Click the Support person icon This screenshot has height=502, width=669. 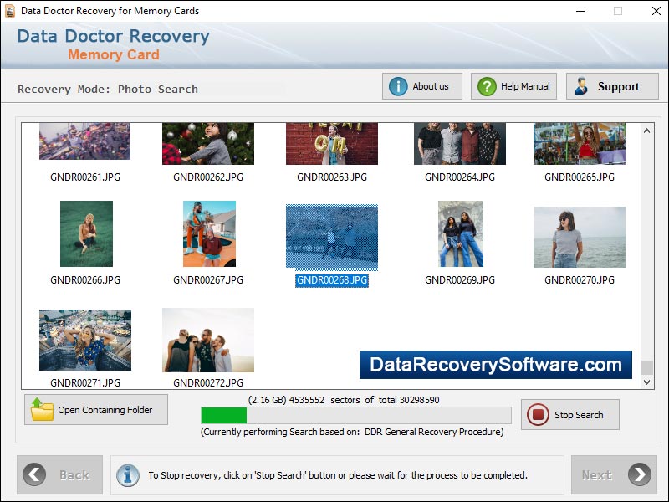[582, 85]
